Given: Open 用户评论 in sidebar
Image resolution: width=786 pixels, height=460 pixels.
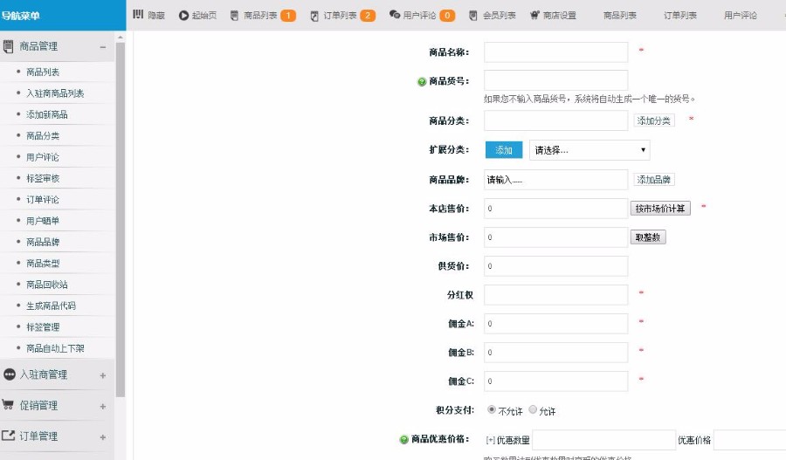Looking at the screenshot, I should coord(43,157).
